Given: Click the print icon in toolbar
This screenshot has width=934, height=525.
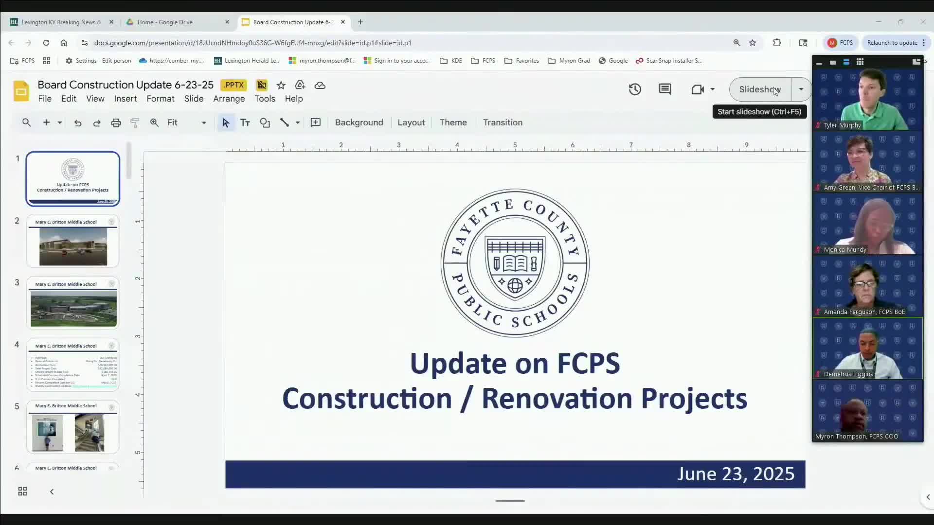Looking at the screenshot, I should tap(116, 122).
